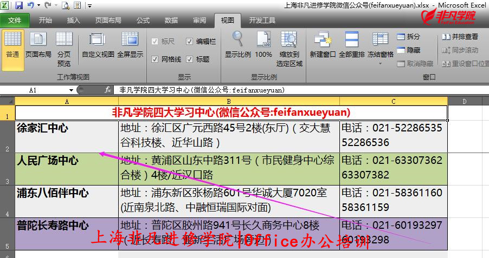Screen dimensions: 489x258
Task: Switch to the 开始 (Home) tab
Action: tap(45, 21)
